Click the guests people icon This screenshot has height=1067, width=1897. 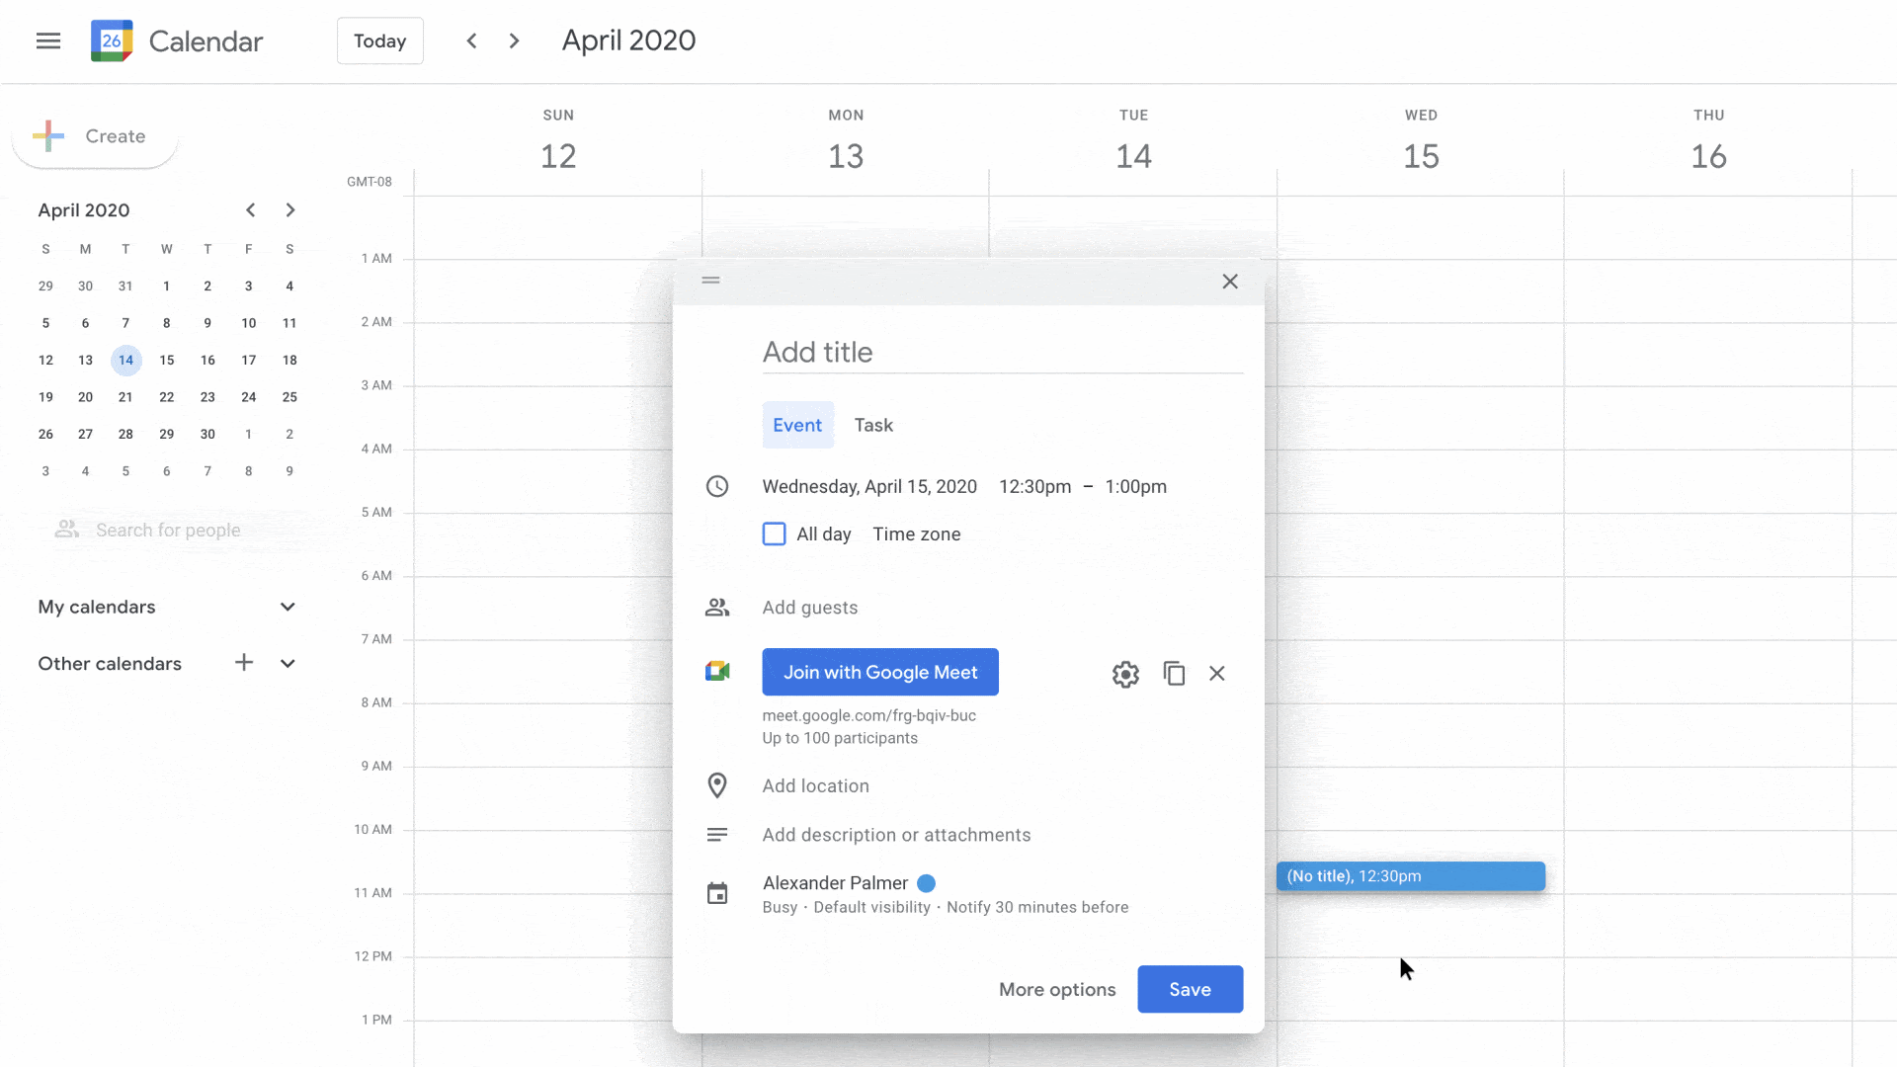point(716,608)
